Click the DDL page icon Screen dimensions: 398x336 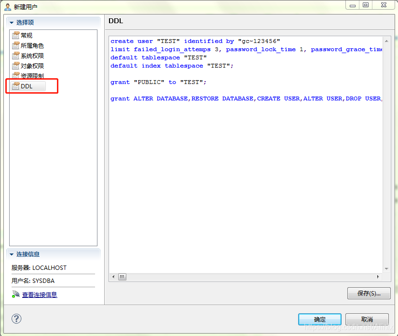(x=16, y=86)
